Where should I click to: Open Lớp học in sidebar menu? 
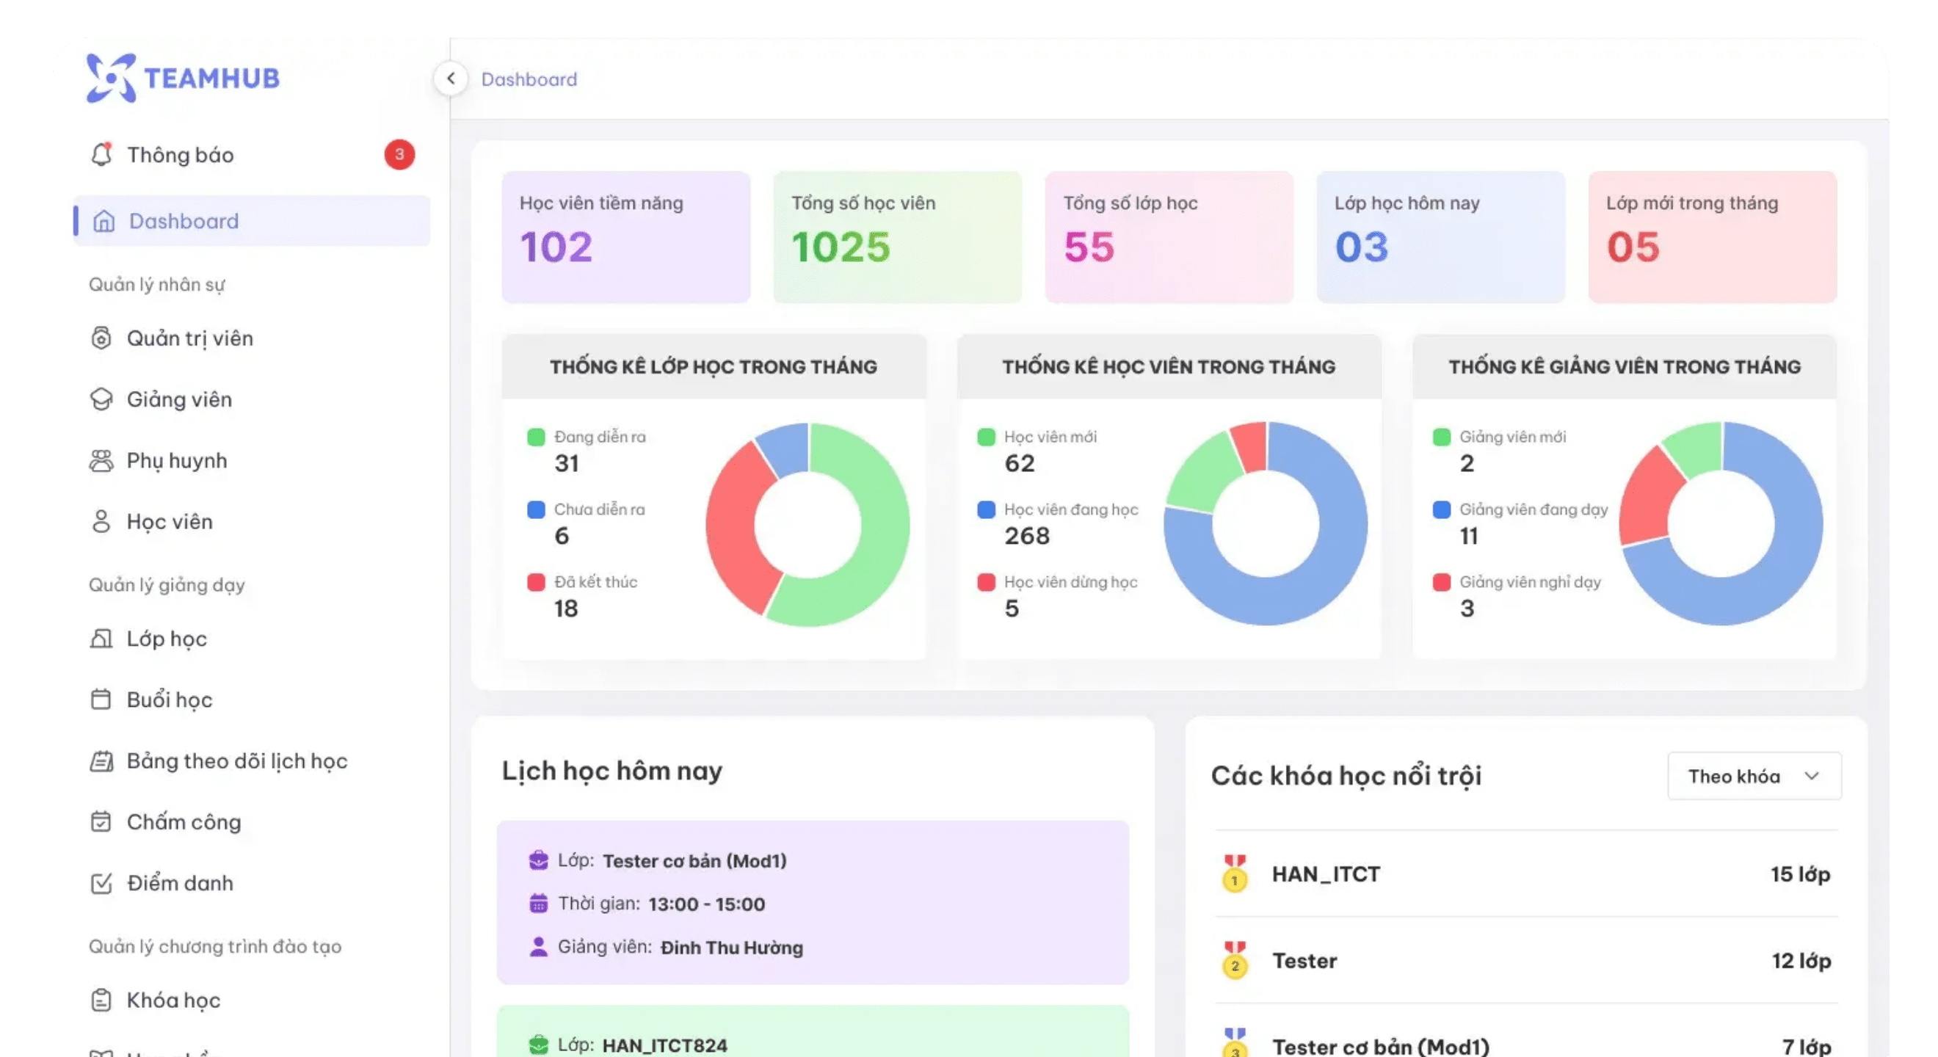click(166, 639)
